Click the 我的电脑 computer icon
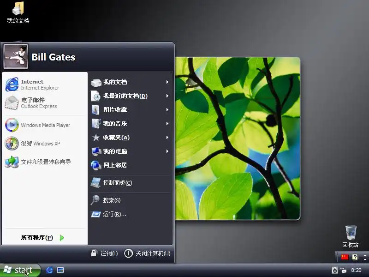 click(x=96, y=151)
